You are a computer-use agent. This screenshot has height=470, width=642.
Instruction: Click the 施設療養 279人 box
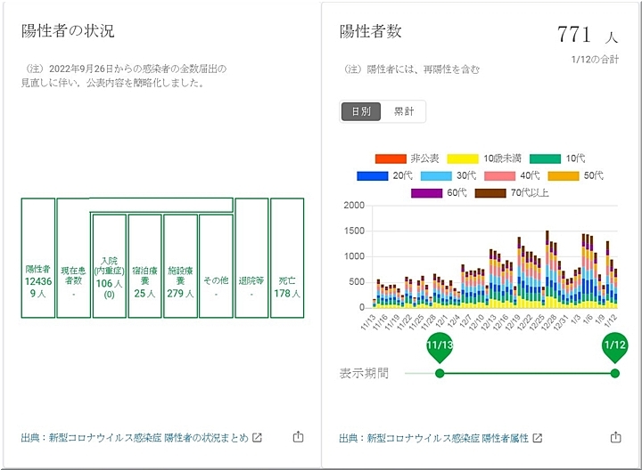click(x=180, y=265)
